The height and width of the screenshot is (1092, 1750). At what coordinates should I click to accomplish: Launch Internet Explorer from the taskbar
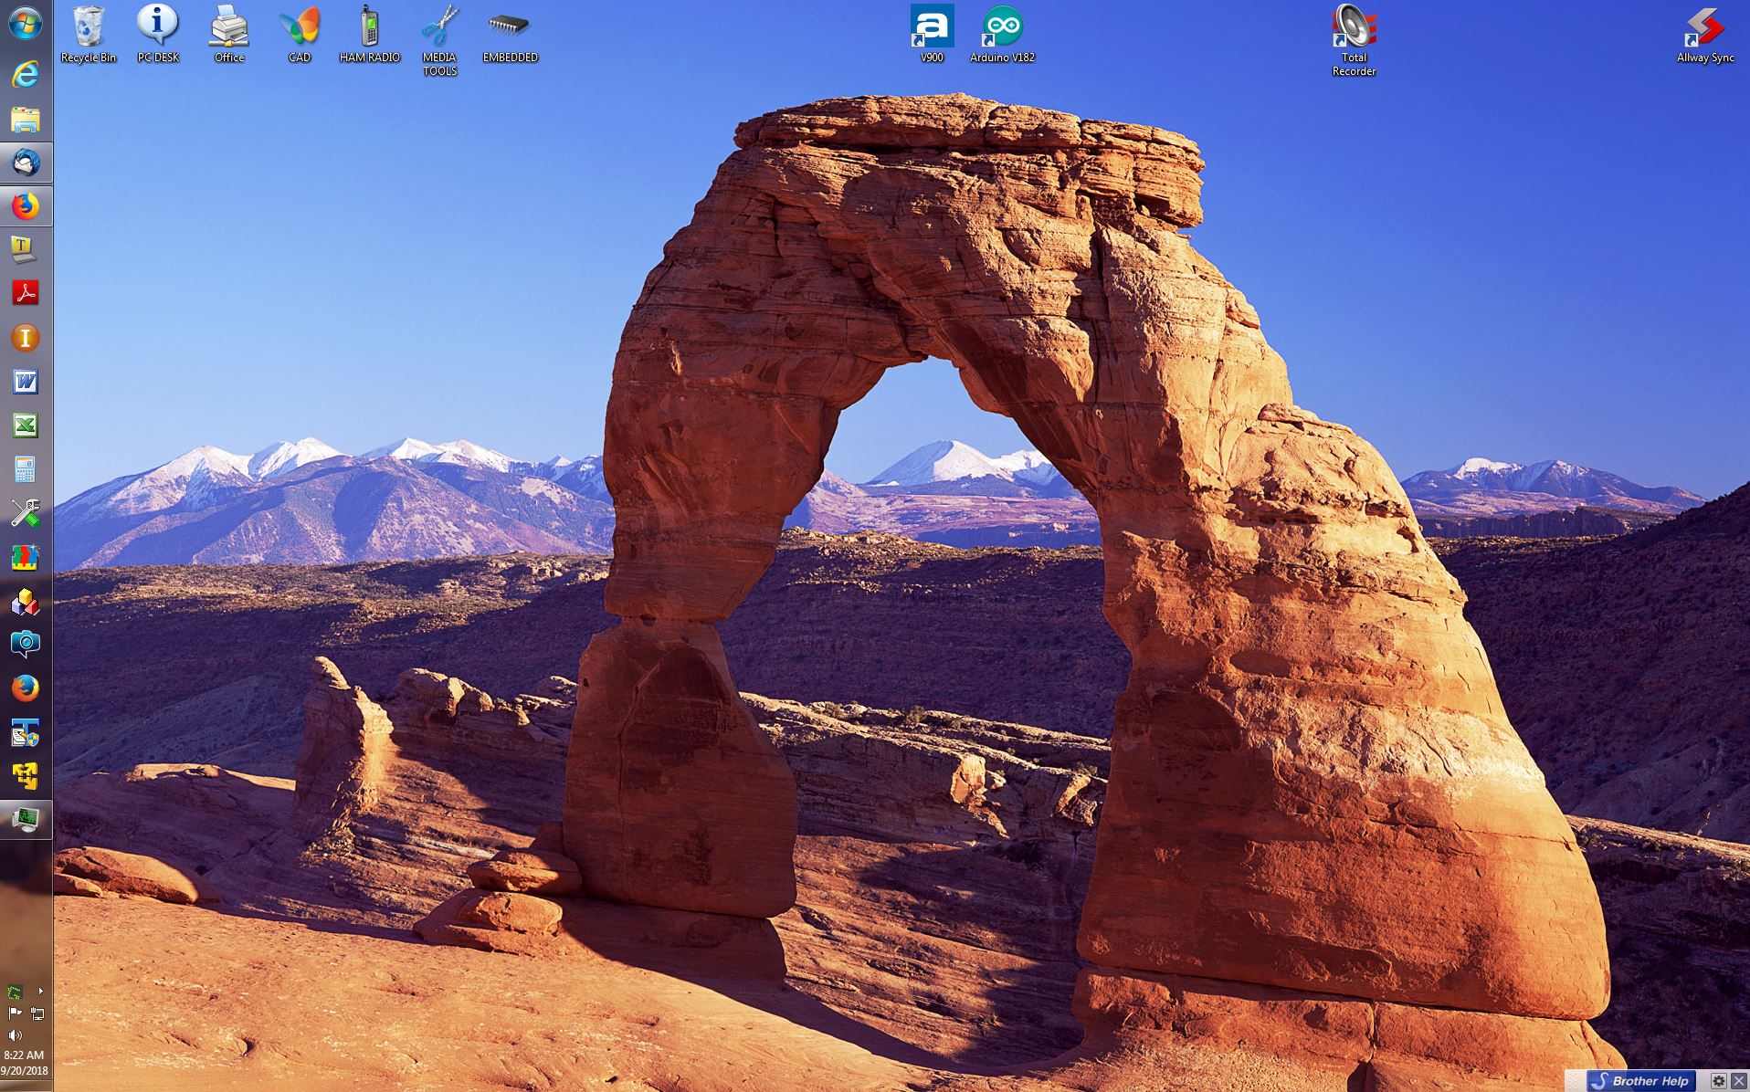click(x=25, y=74)
